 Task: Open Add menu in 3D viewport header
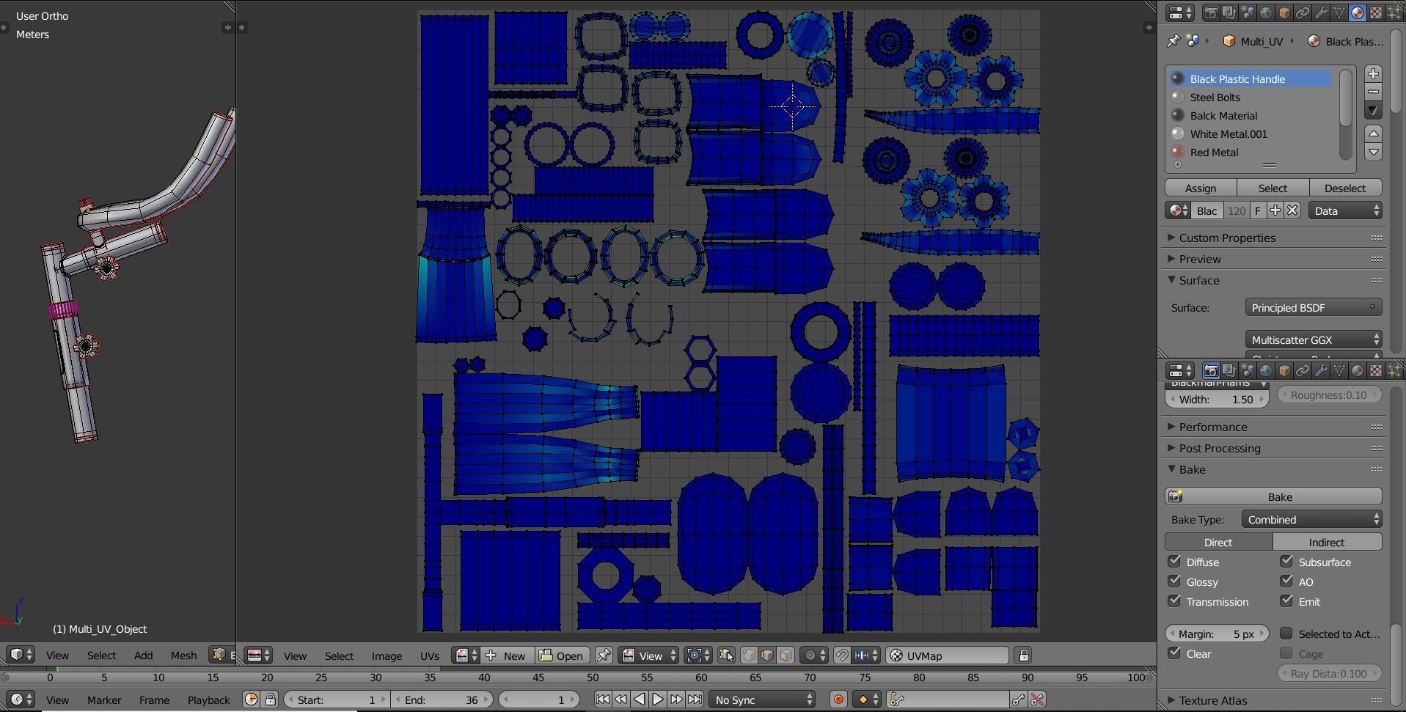(x=143, y=655)
